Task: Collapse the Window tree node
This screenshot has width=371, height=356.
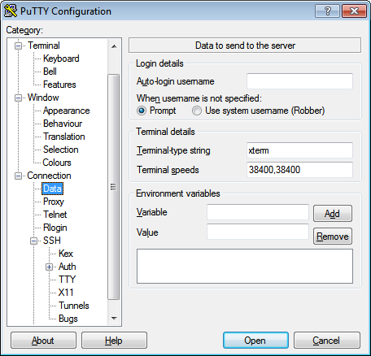Action: (18, 98)
